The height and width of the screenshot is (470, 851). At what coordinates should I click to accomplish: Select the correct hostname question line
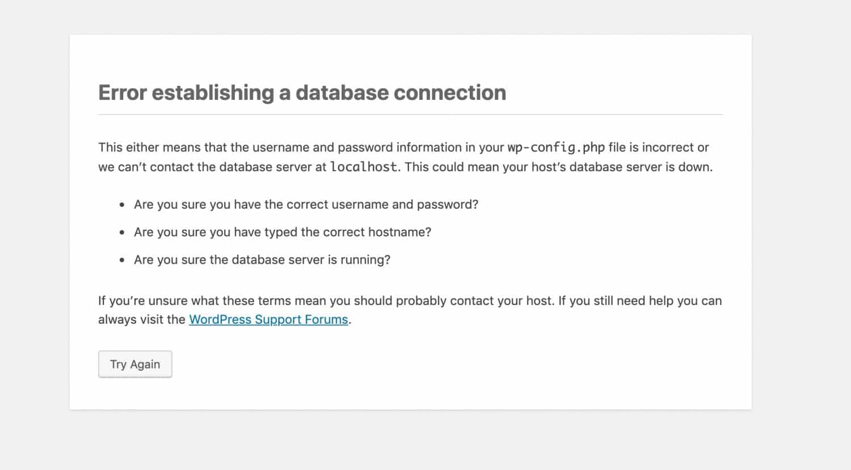coord(283,232)
